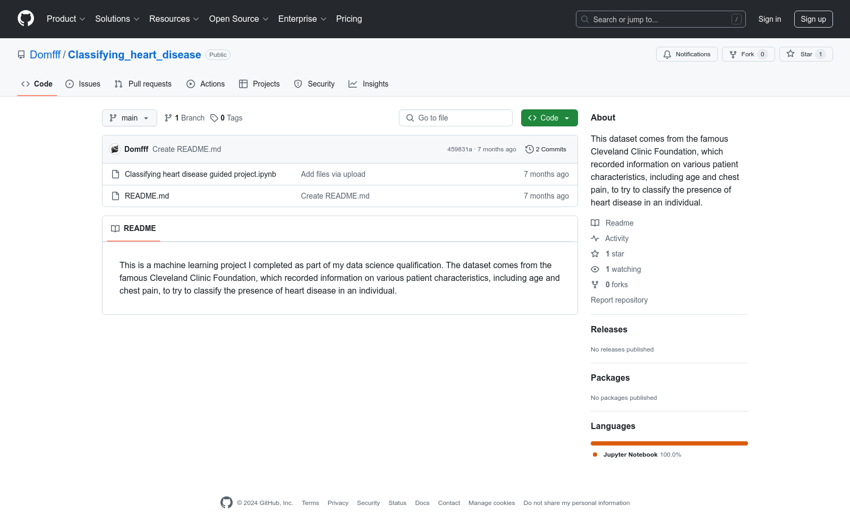Image resolution: width=850 pixels, height=531 pixels.
Task: Click the Domfff avatar in commit row
Action: pos(115,149)
